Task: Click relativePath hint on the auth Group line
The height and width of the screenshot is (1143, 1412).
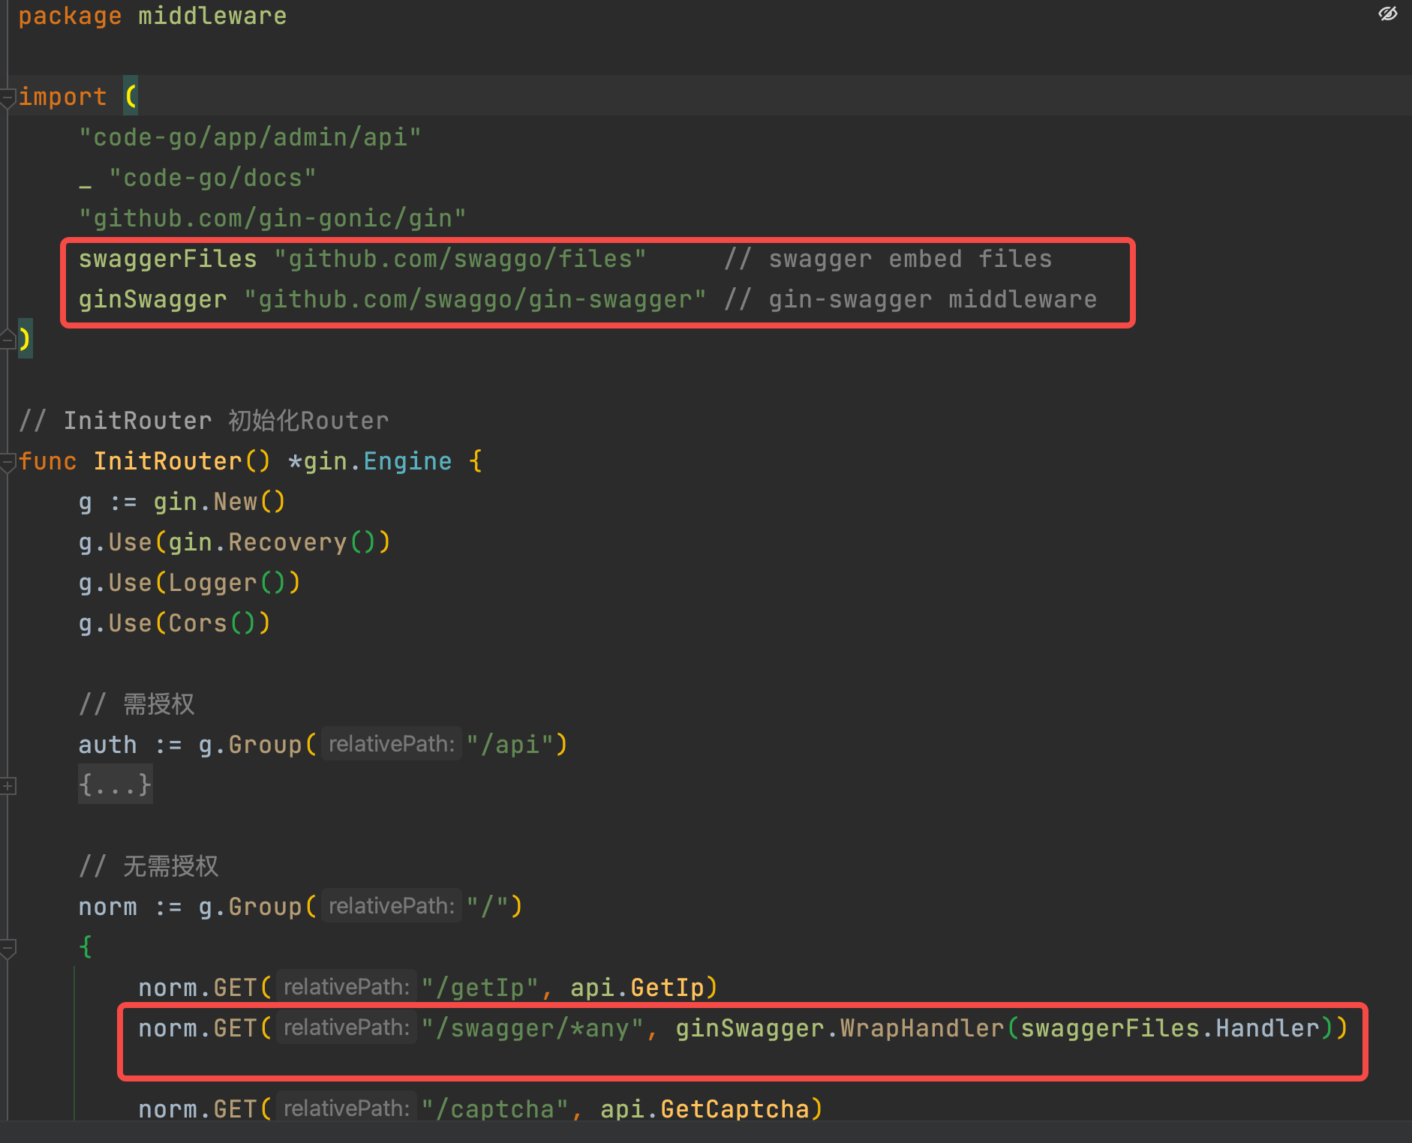Action: [392, 744]
